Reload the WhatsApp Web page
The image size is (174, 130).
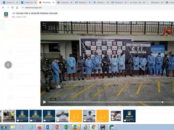coord(12,7)
